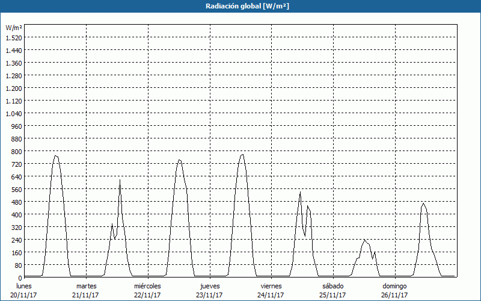Click the "Radiación global [W/m²]" chart title
Viewport: 481px width, 301px height.
point(240,6)
